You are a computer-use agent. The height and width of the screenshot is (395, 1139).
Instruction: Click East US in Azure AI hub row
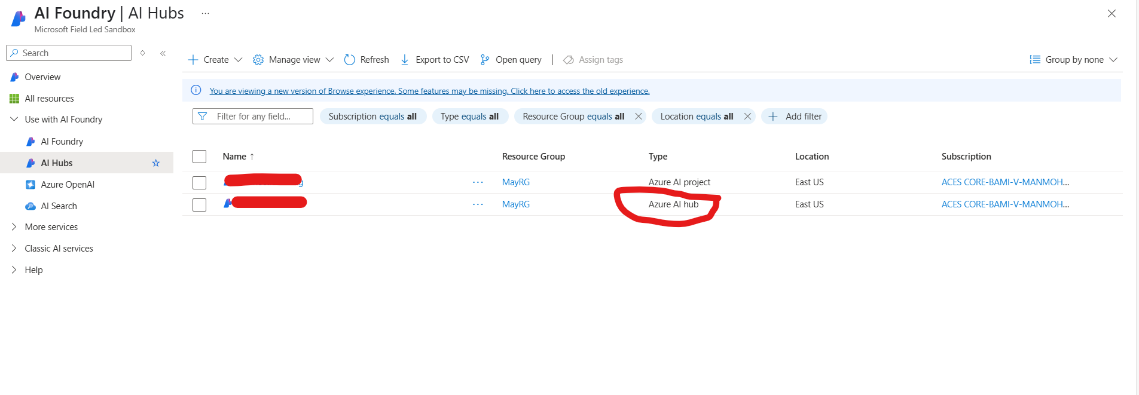810,204
